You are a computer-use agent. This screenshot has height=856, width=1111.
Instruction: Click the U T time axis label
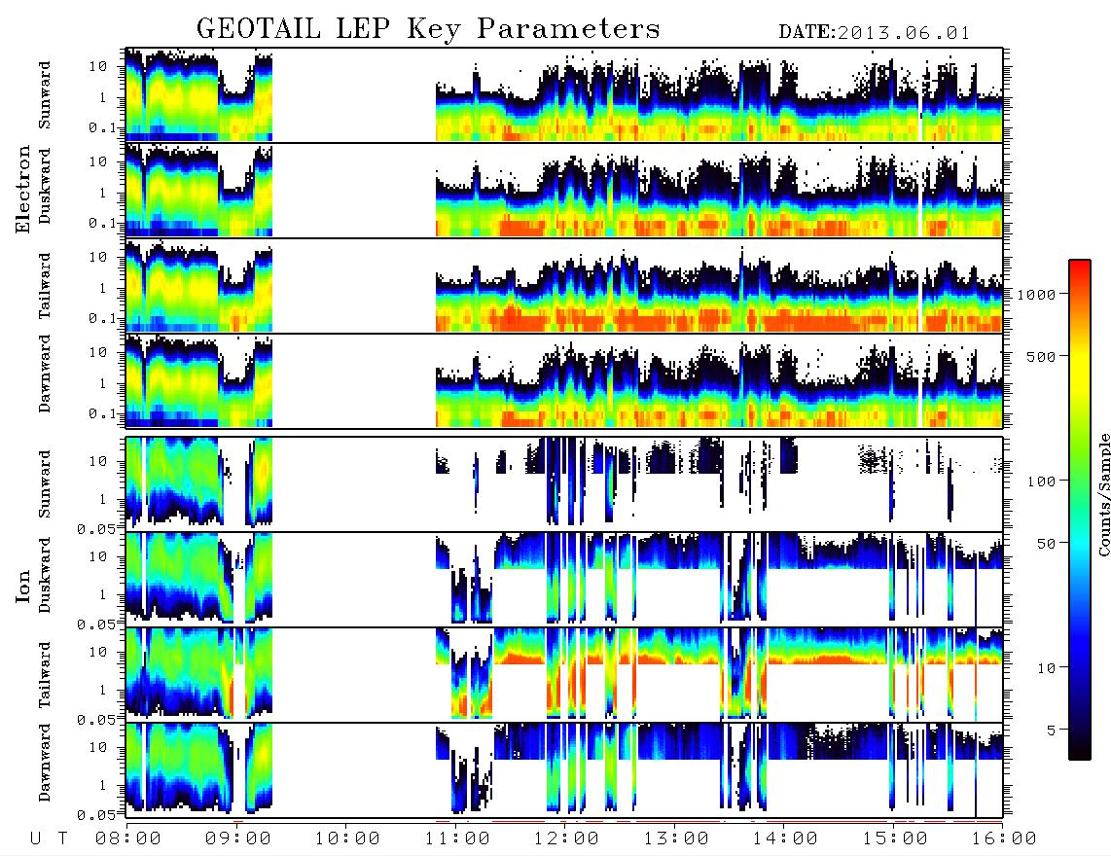49,839
